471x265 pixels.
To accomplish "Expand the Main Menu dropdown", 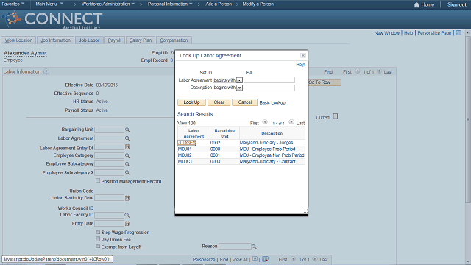I will point(49,4).
